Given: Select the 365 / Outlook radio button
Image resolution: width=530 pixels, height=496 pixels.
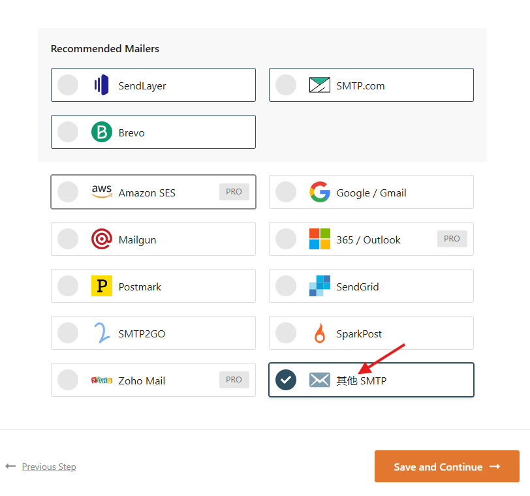Looking at the screenshot, I should point(286,239).
